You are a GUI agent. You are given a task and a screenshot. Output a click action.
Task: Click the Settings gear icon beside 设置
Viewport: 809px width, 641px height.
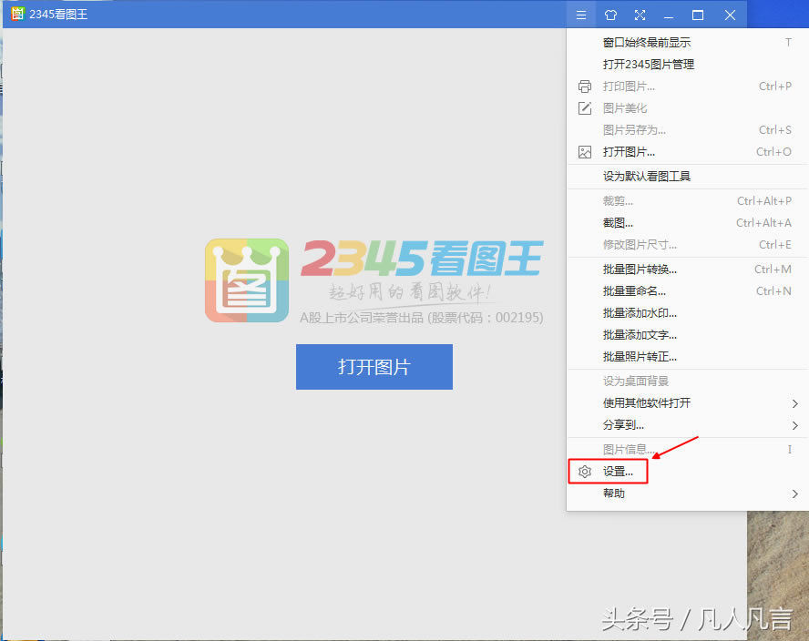pyautogui.click(x=584, y=471)
